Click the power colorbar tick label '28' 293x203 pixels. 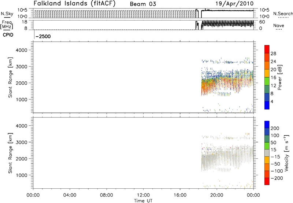[x=273, y=53]
